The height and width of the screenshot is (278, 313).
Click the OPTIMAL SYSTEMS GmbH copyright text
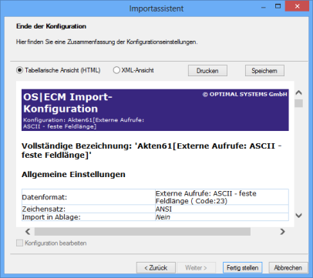pyautogui.click(x=244, y=94)
